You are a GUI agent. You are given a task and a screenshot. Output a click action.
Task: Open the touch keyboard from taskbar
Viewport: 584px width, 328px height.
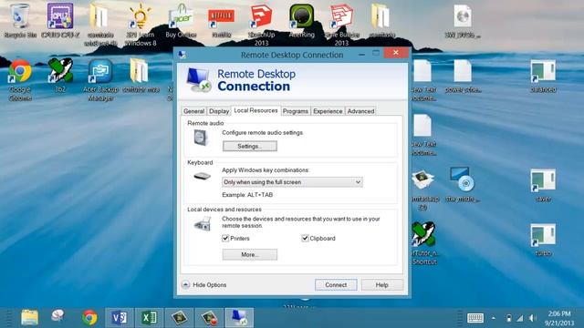(475, 318)
